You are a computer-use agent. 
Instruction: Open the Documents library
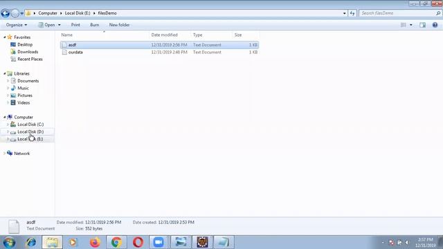coord(28,81)
